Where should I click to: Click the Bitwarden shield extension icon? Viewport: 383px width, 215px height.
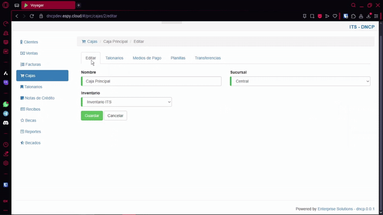[x=346, y=16]
